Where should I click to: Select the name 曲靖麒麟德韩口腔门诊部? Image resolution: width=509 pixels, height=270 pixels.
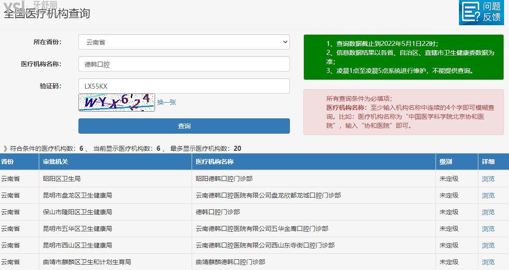(x=230, y=262)
